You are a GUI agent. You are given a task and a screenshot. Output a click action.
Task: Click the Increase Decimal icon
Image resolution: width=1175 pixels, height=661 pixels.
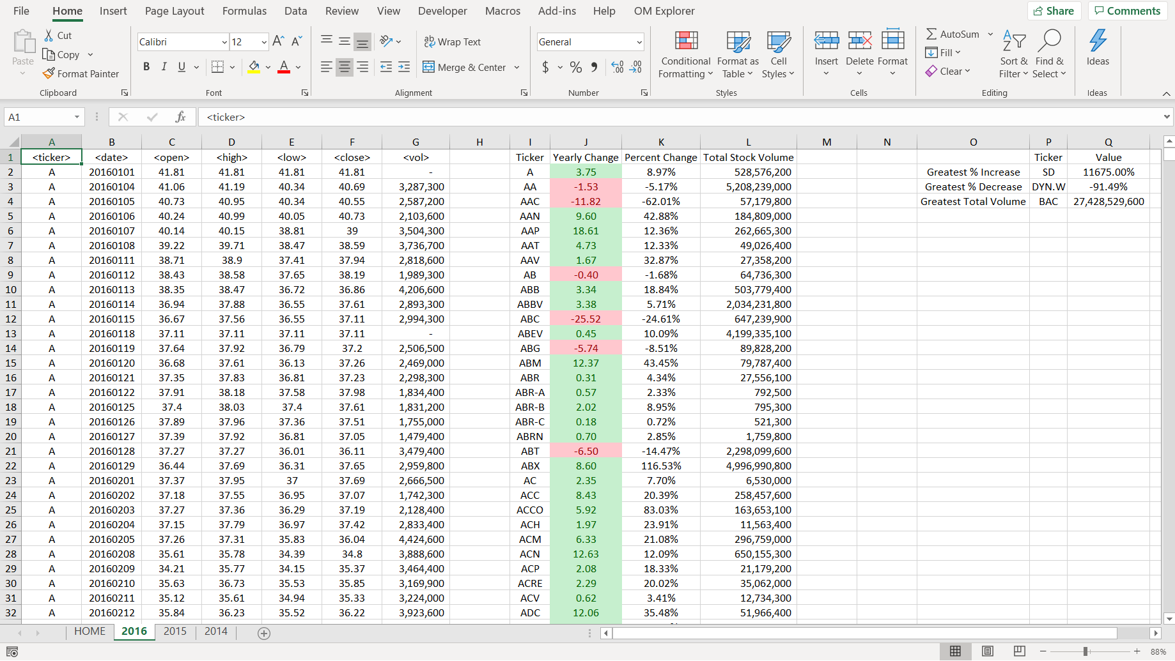[618, 67]
